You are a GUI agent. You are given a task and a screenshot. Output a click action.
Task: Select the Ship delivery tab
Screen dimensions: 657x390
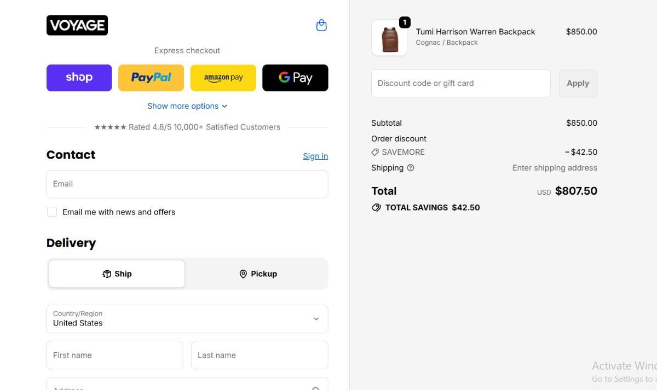[x=117, y=273]
